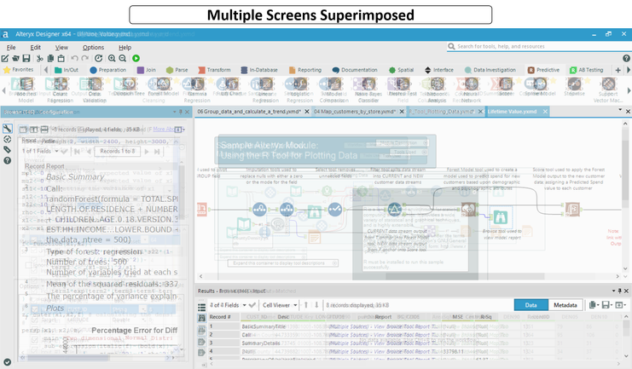Select the Forest Model tool in the palette
This screenshot has height=369, width=632.
point(163,88)
